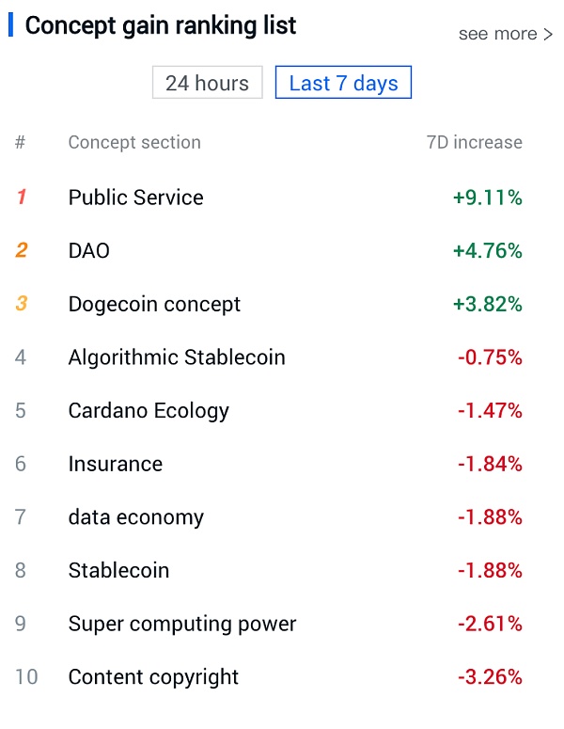Image resolution: width=564 pixels, height=729 pixels.
Task: Open Algorithmic Stablecoin section
Action: click(x=177, y=357)
